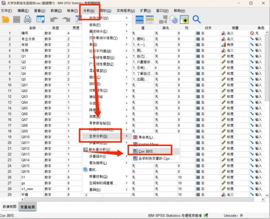Viewport: 270px width, 219px height.
Task: Expand the 一般线性模型(G) submenu arrow
Action: [126, 58]
